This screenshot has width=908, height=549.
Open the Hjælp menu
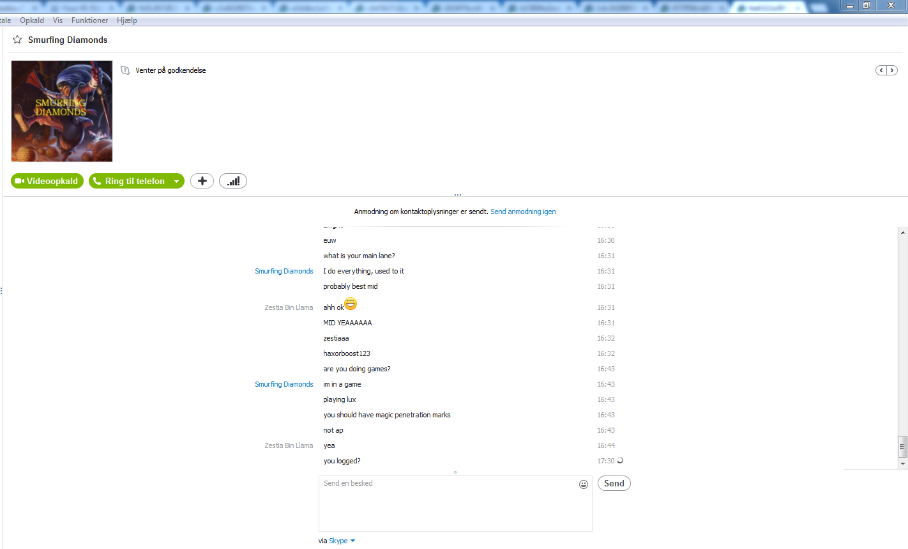[127, 20]
